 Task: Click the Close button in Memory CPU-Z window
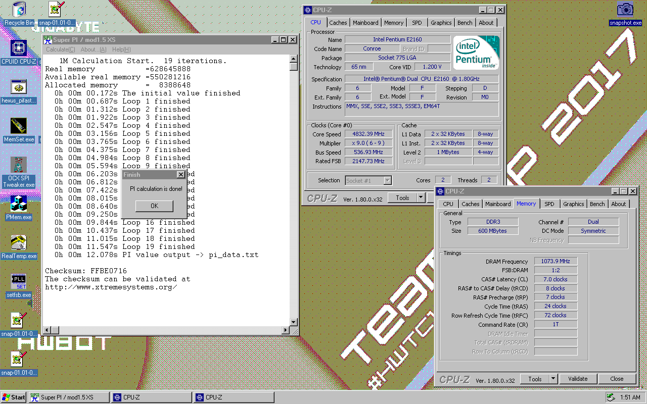tap(617, 379)
